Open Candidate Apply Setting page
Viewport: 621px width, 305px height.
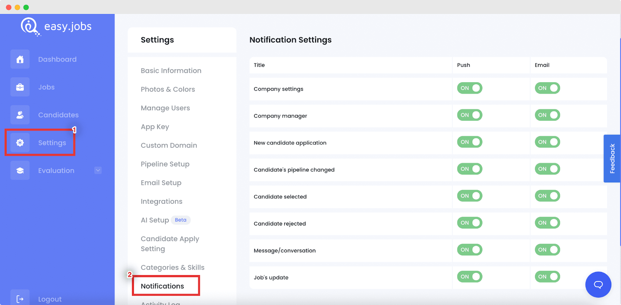coord(170,244)
